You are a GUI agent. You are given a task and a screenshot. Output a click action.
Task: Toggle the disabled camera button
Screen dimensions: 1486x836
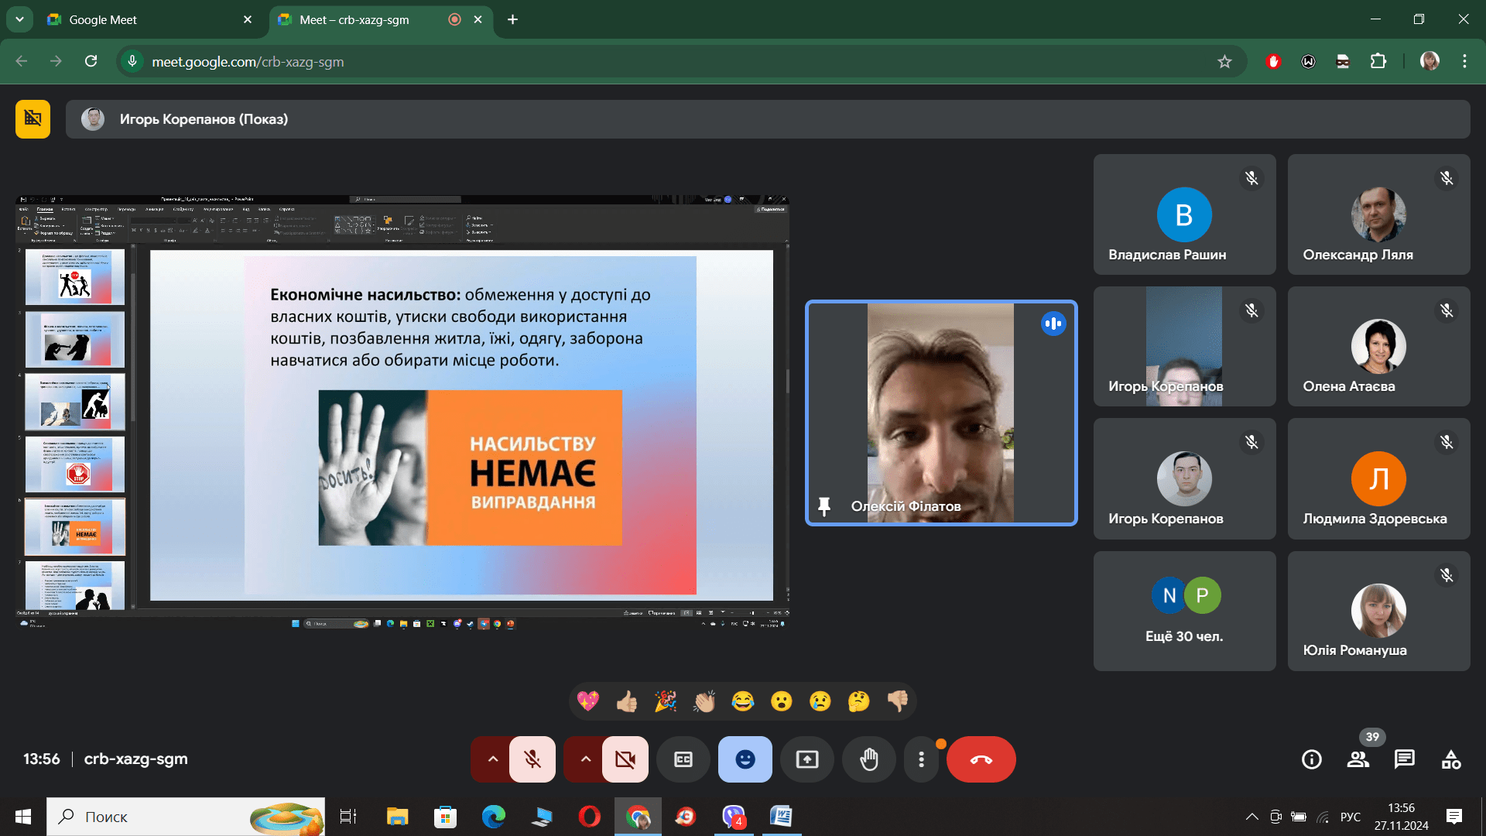(x=625, y=759)
